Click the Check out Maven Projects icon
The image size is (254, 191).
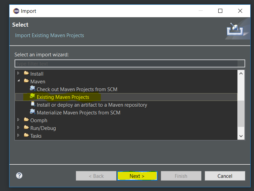(x=33, y=88)
